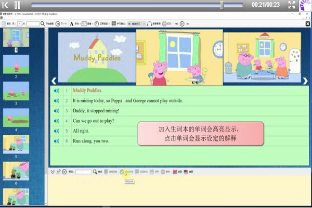This screenshot has height=208, width=312.
Task: Click the sentence 'Can we go out to play?'
Action: (x=94, y=121)
